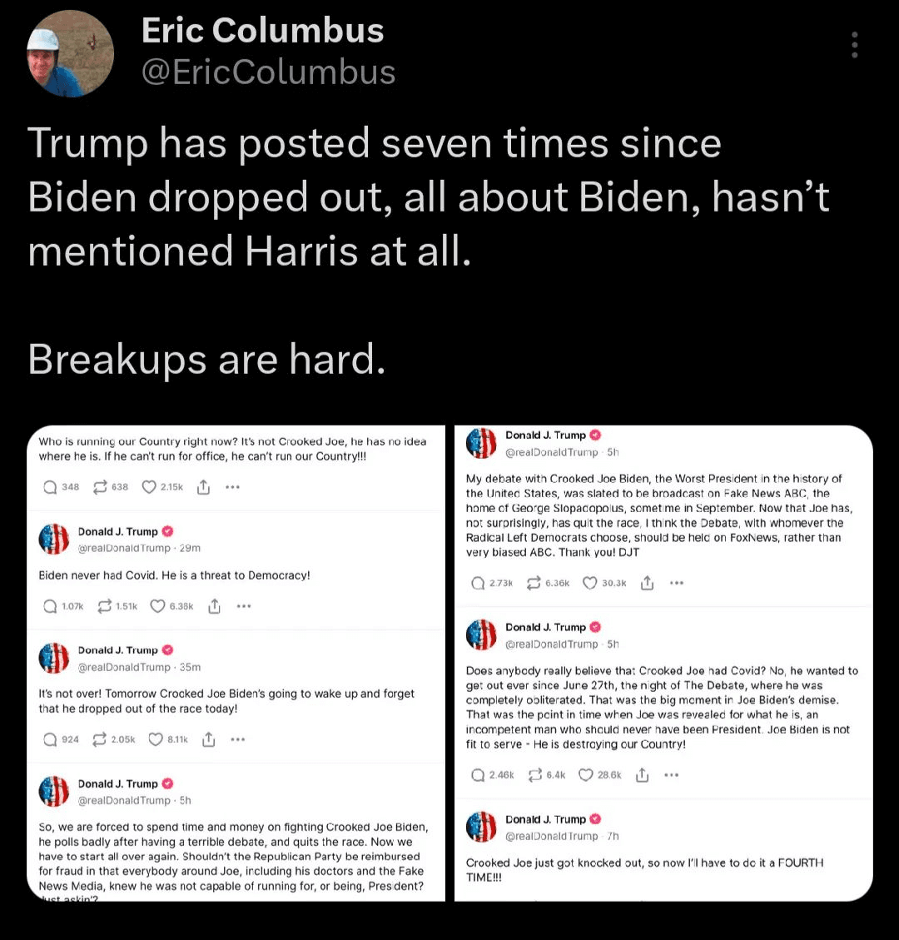
Task: Open the @EricColumbus handle link
Action: [x=269, y=72]
